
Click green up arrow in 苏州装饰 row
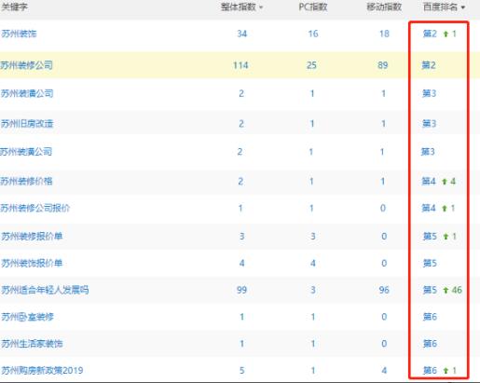446,34
